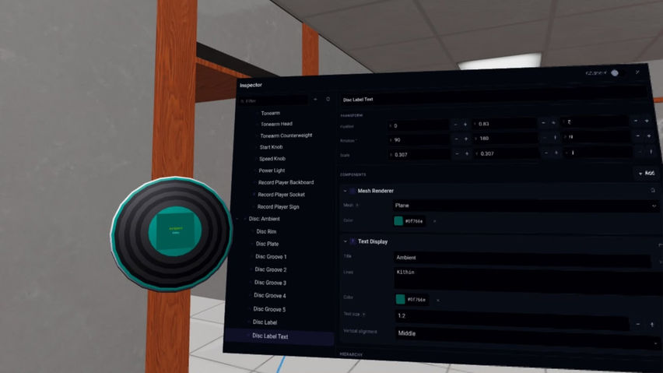Decrease the Scale Y value 0.307
Viewport: 663px width, 373px height.
(x=545, y=153)
